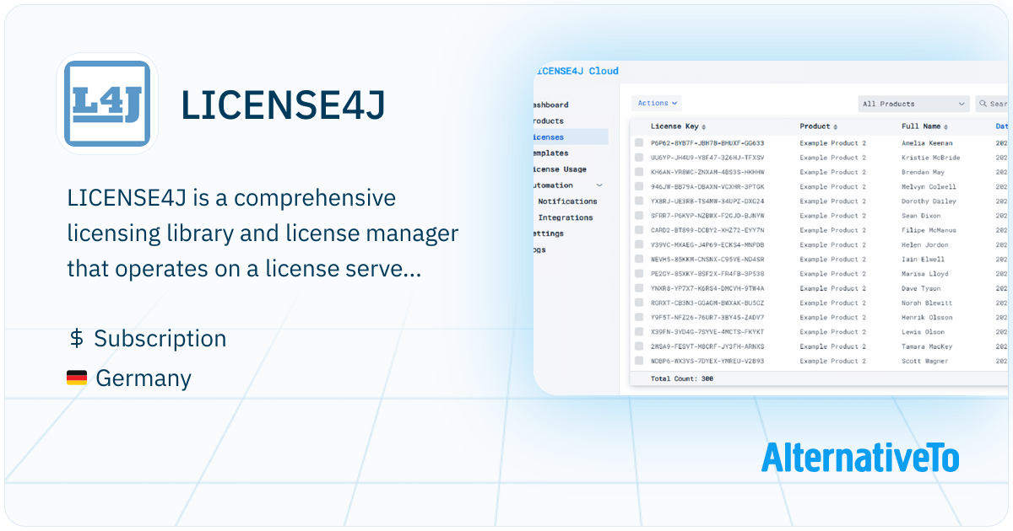Screen dimensions: 1013x531
Task: Click license key YX8RJ-UE3RB-TS4MW-34UPZ-DXG24
Action: pos(707,201)
